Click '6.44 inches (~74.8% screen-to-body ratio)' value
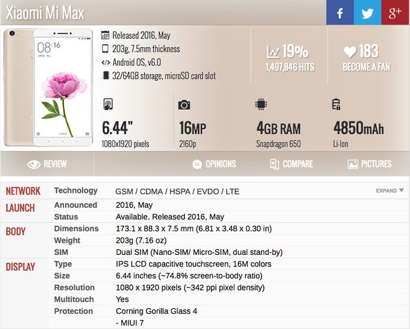Image resolution: width=410 pixels, height=329 pixels. [189, 276]
